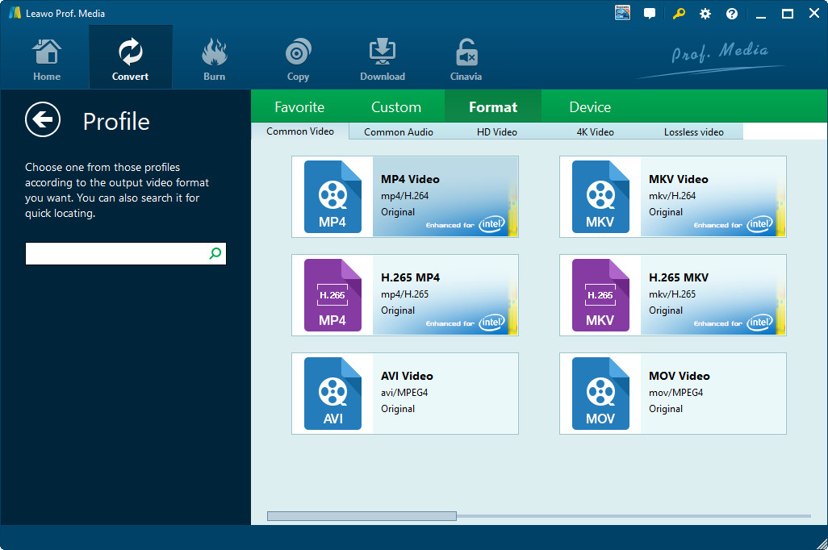Open the help question mark icon
Image resolution: width=828 pixels, height=550 pixels.
(x=732, y=14)
